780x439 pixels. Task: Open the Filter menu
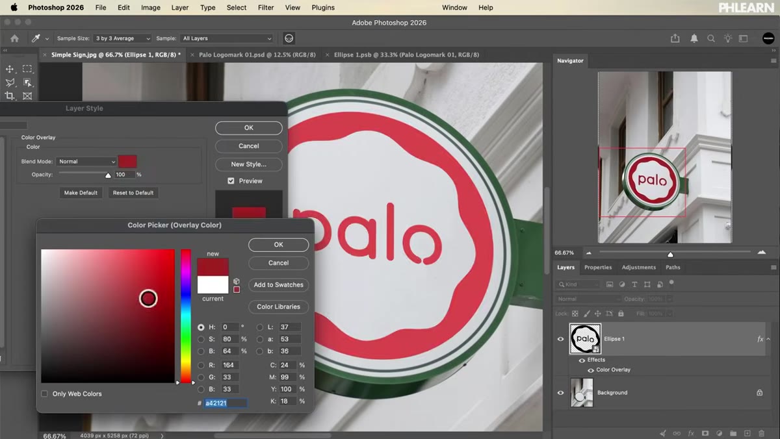[x=266, y=7]
